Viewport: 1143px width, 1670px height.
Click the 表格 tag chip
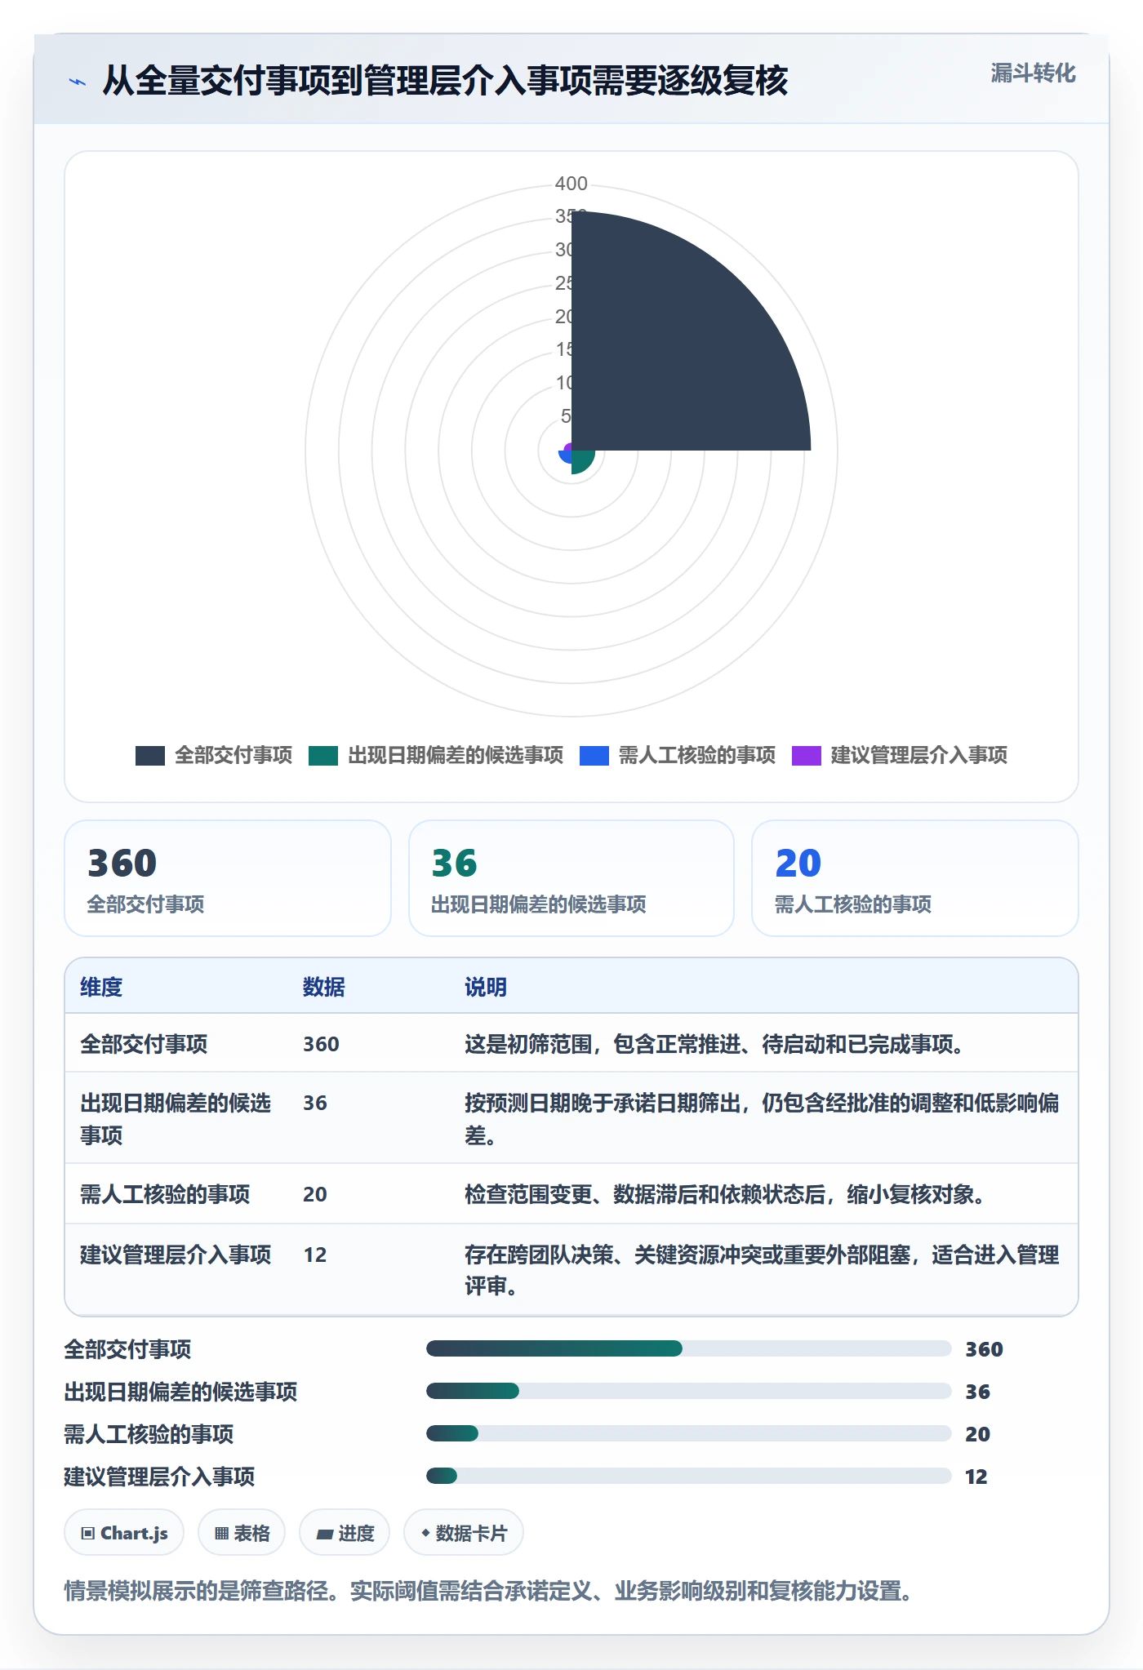242,1533
